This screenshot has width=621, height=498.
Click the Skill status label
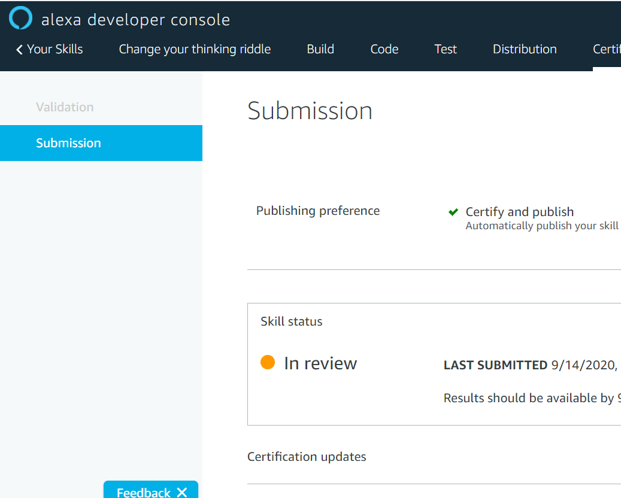coord(292,321)
